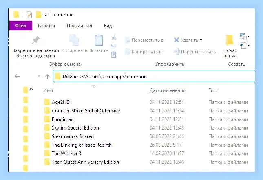Click the date 08.05.2022 21:46
This screenshot has width=263, height=180.
click(x=167, y=136)
